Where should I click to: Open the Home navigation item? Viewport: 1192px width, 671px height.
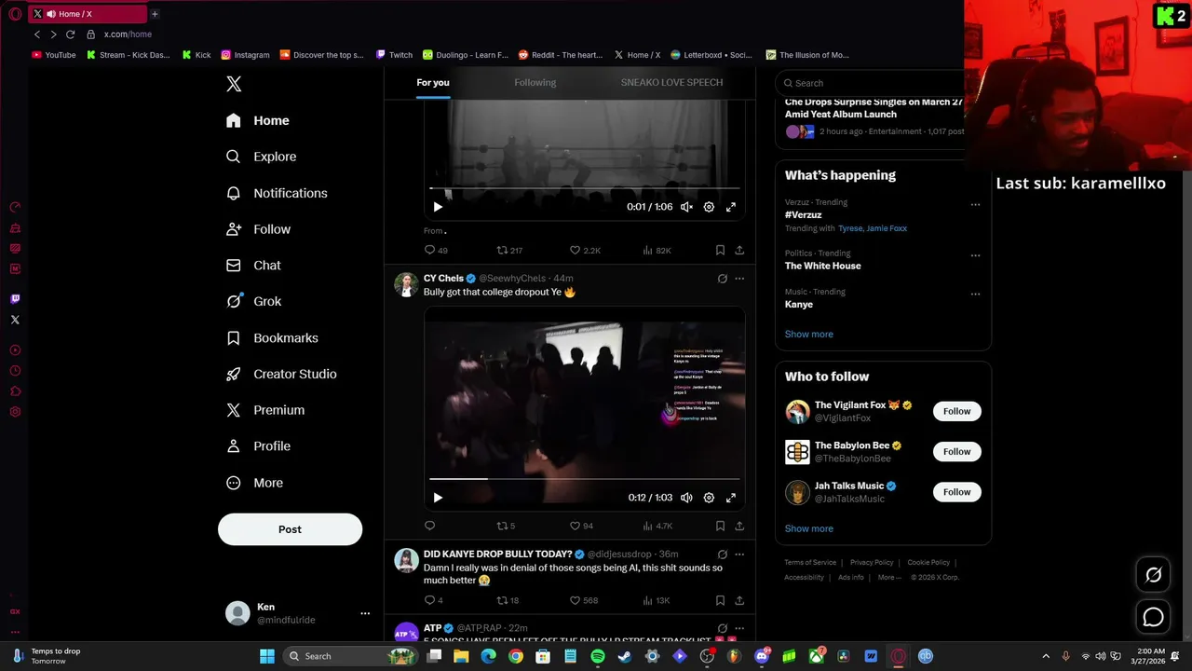[258, 120]
